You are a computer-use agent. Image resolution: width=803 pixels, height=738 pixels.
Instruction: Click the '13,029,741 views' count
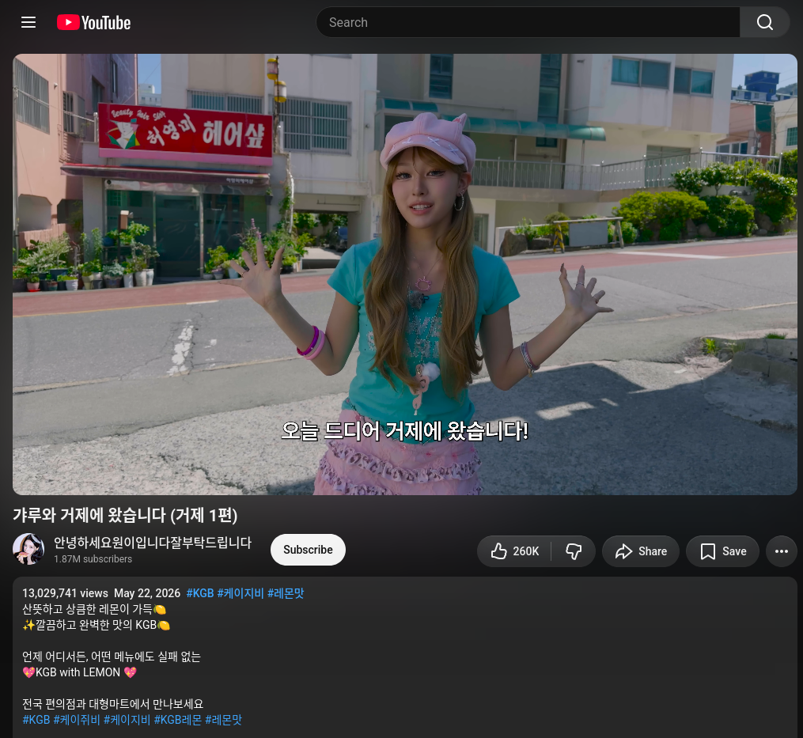[x=65, y=593]
